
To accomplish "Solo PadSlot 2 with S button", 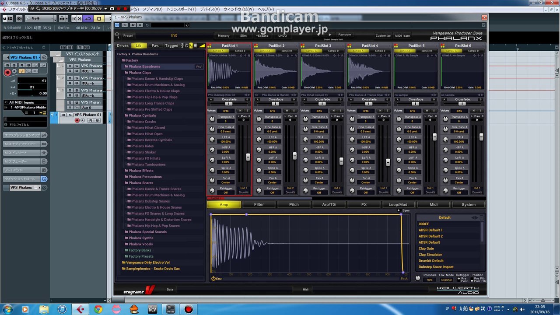I will 294,111.
